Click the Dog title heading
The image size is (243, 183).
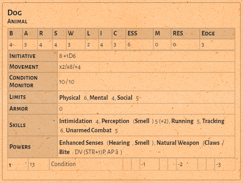pyautogui.click(x=15, y=12)
